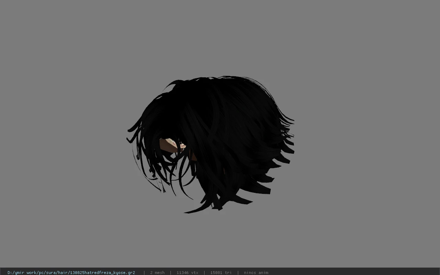Select the 'nincs anim' animation status
The image size is (440, 275).
click(256, 273)
